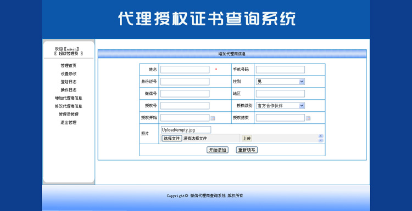Image resolution: width=412 pixels, height=211 pixels.
Task: Focus the 身份证号 input field
Action: click(185, 82)
